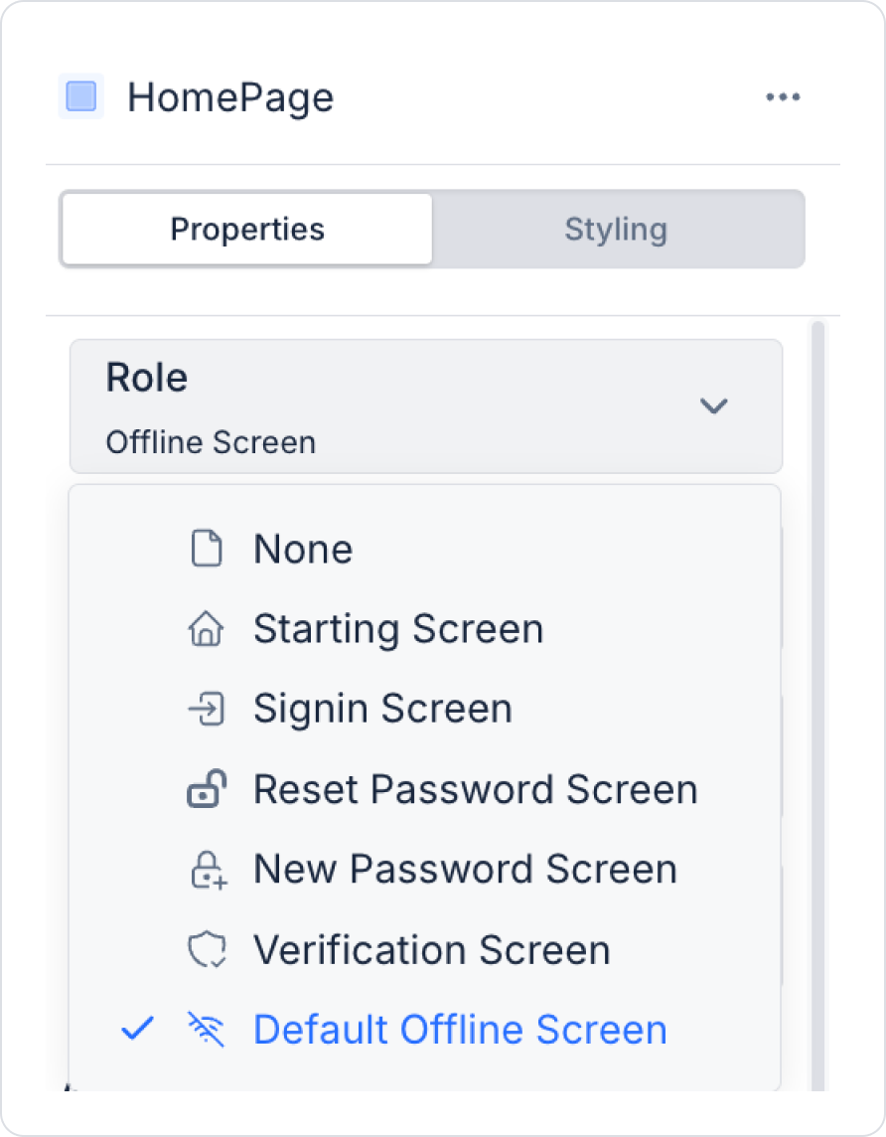Click the wifi-off Default Offline icon
The height and width of the screenshot is (1137, 886).
tap(206, 1030)
